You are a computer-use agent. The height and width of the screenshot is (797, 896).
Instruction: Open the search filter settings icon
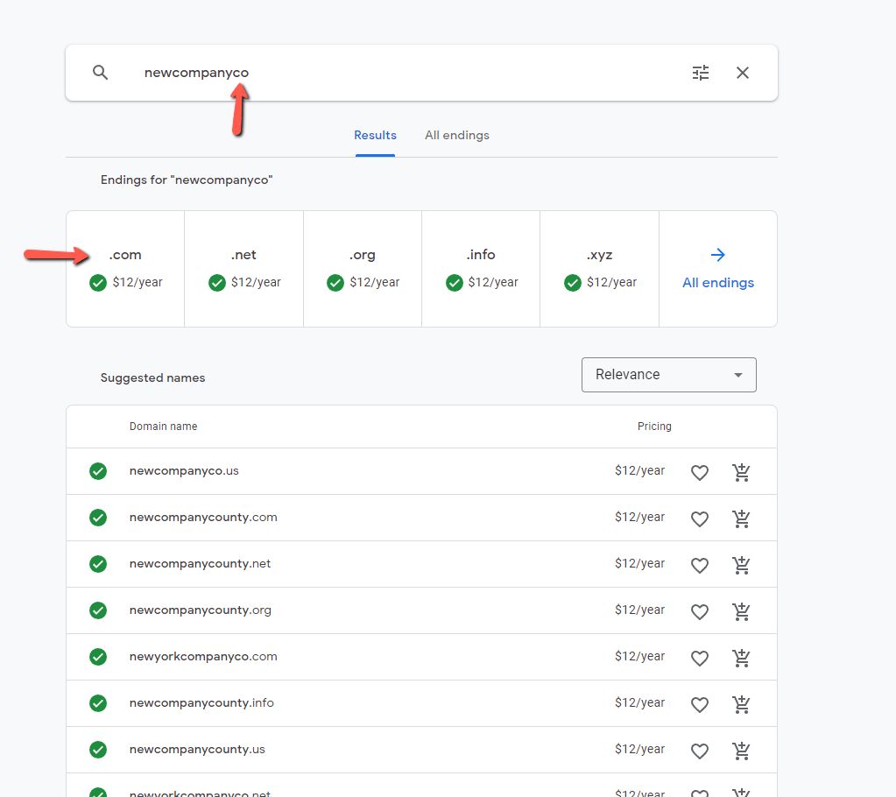click(701, 73)
